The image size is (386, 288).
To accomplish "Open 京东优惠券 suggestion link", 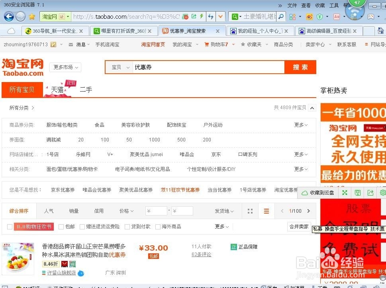I will [63, 190].
